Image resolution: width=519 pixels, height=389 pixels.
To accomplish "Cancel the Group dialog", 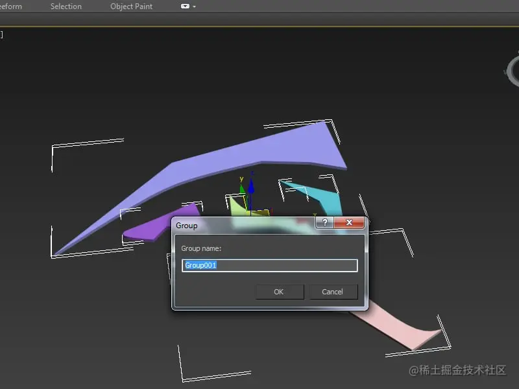I will [333, 292].
